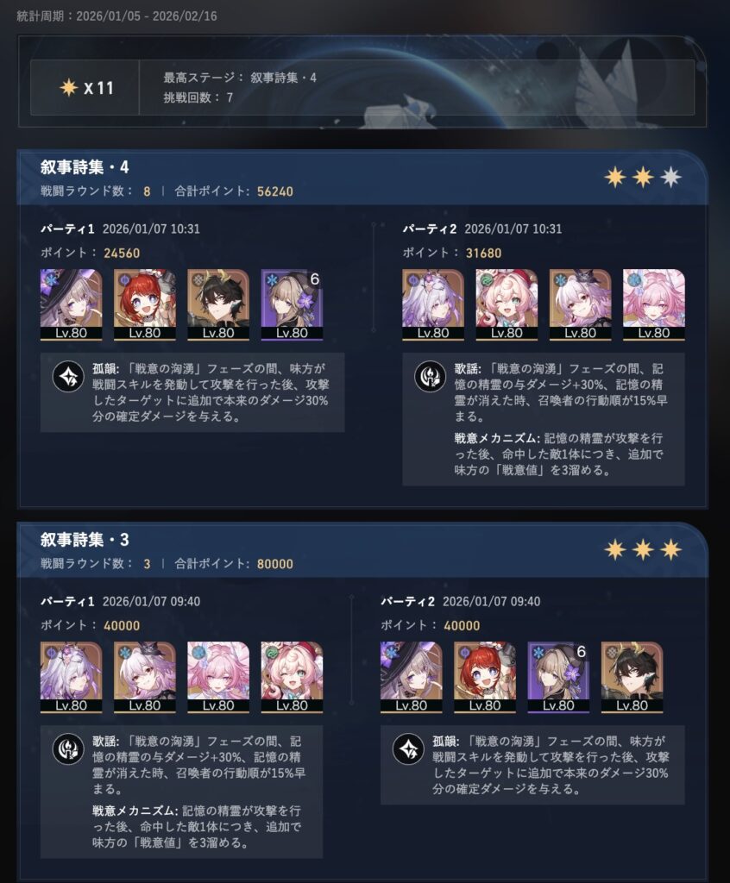Open witch-hat character portrait in 叙事詩集・4 party 1
Image resolution: width=730 pixels, height=883 pixels.
(x=71, y=304)
